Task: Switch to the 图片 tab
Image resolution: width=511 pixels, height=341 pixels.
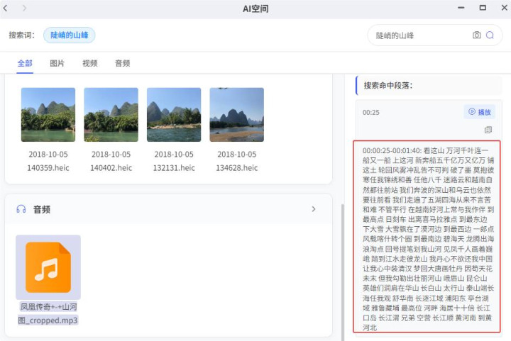Action: pos(57,63)
